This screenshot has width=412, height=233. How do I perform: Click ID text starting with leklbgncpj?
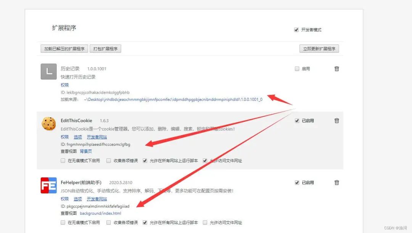(95, 93)
